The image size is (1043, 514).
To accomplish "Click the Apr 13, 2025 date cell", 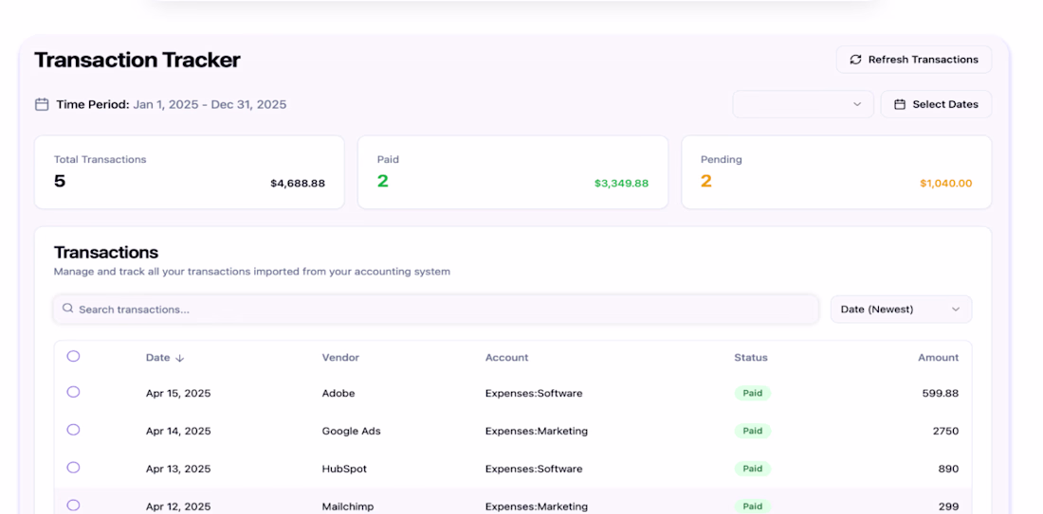I will tap(178, 469).
